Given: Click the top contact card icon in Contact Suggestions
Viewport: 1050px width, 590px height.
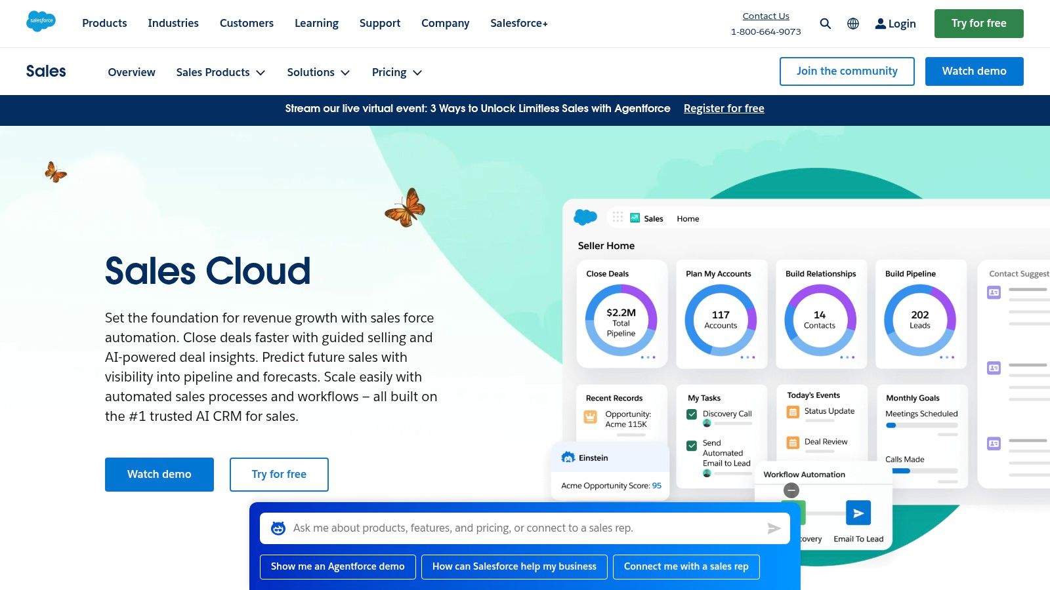Looking at the screenshot, I should (x=994, y=292).
